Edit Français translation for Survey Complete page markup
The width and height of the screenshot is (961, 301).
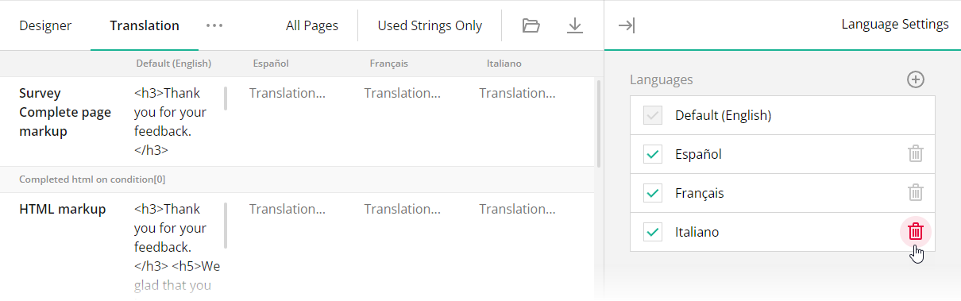403,93
